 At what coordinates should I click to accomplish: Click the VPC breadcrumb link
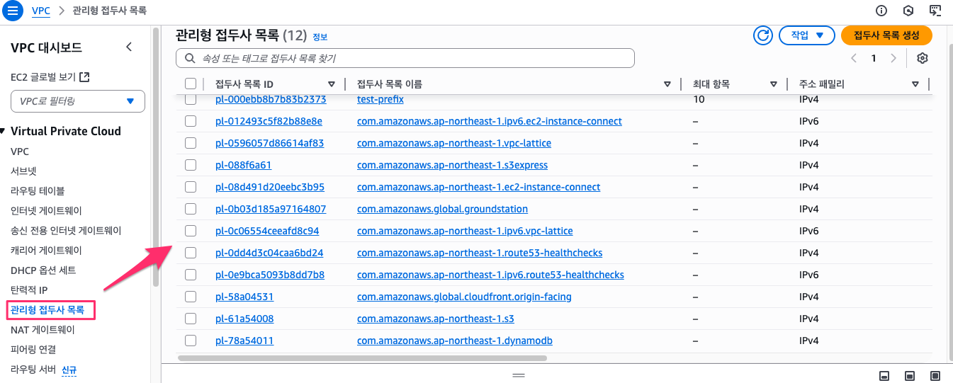click(41, 11)
